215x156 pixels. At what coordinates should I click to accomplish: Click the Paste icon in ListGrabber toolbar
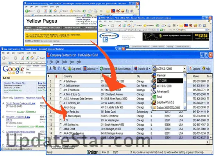pos(59,68)
